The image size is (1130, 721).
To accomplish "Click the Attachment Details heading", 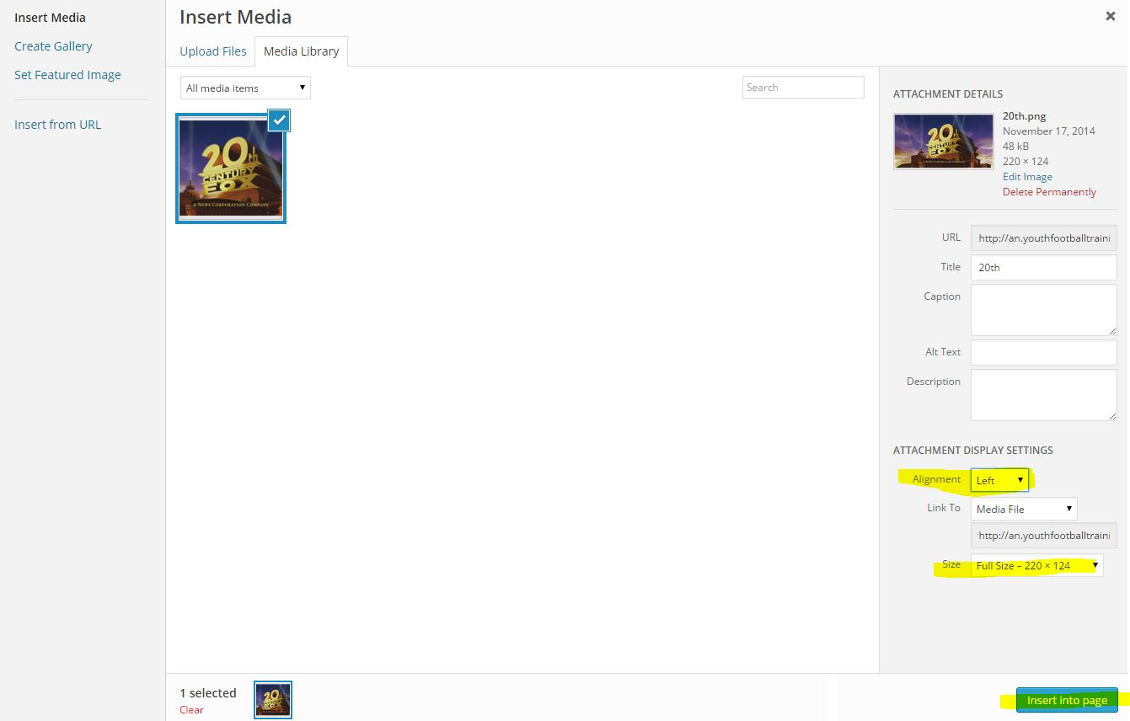I will (948, 94).
